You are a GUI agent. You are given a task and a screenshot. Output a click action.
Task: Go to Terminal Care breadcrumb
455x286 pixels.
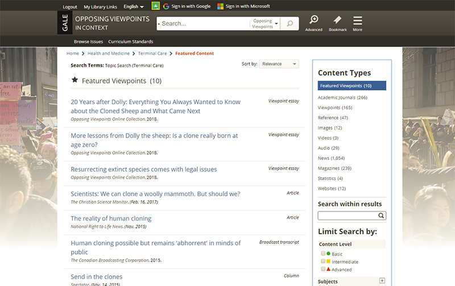click(152, 53)
